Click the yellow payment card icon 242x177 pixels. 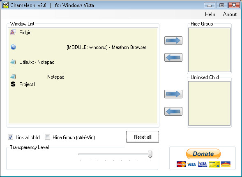(x=214, y=164)
